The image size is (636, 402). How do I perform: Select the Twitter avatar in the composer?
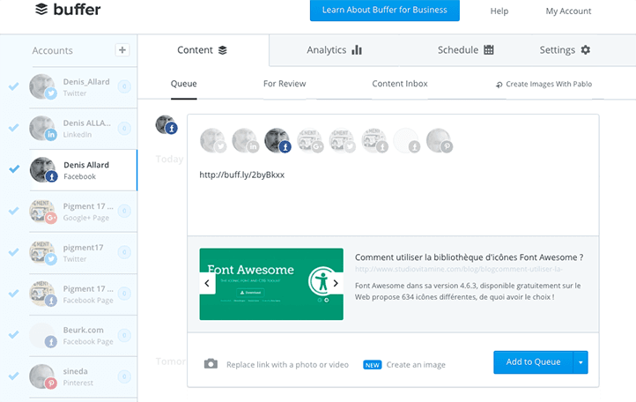coord(213,141)
